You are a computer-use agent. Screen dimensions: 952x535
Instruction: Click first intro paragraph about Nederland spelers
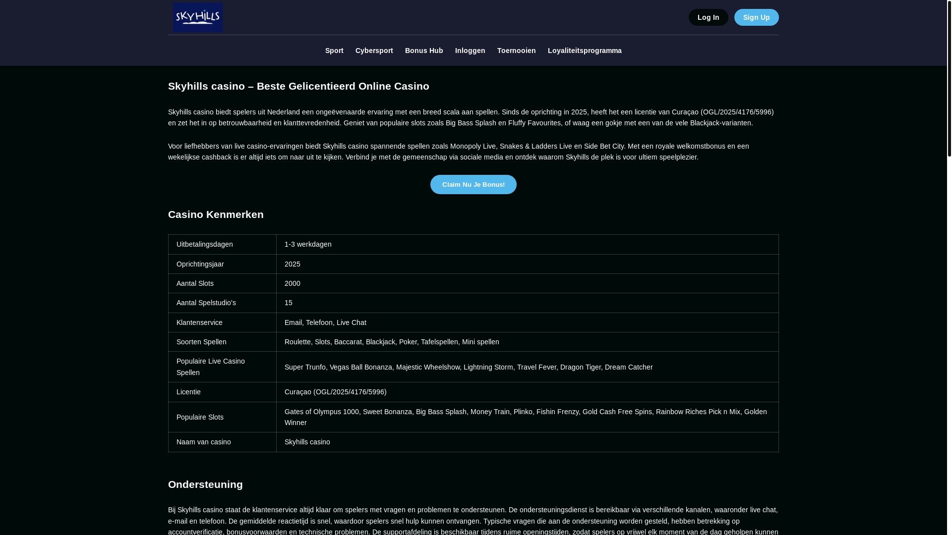click(x=471, y=117)
